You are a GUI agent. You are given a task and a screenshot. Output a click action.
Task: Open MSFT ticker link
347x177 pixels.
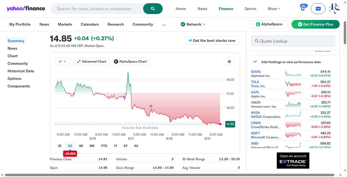[x=255, y=133]
